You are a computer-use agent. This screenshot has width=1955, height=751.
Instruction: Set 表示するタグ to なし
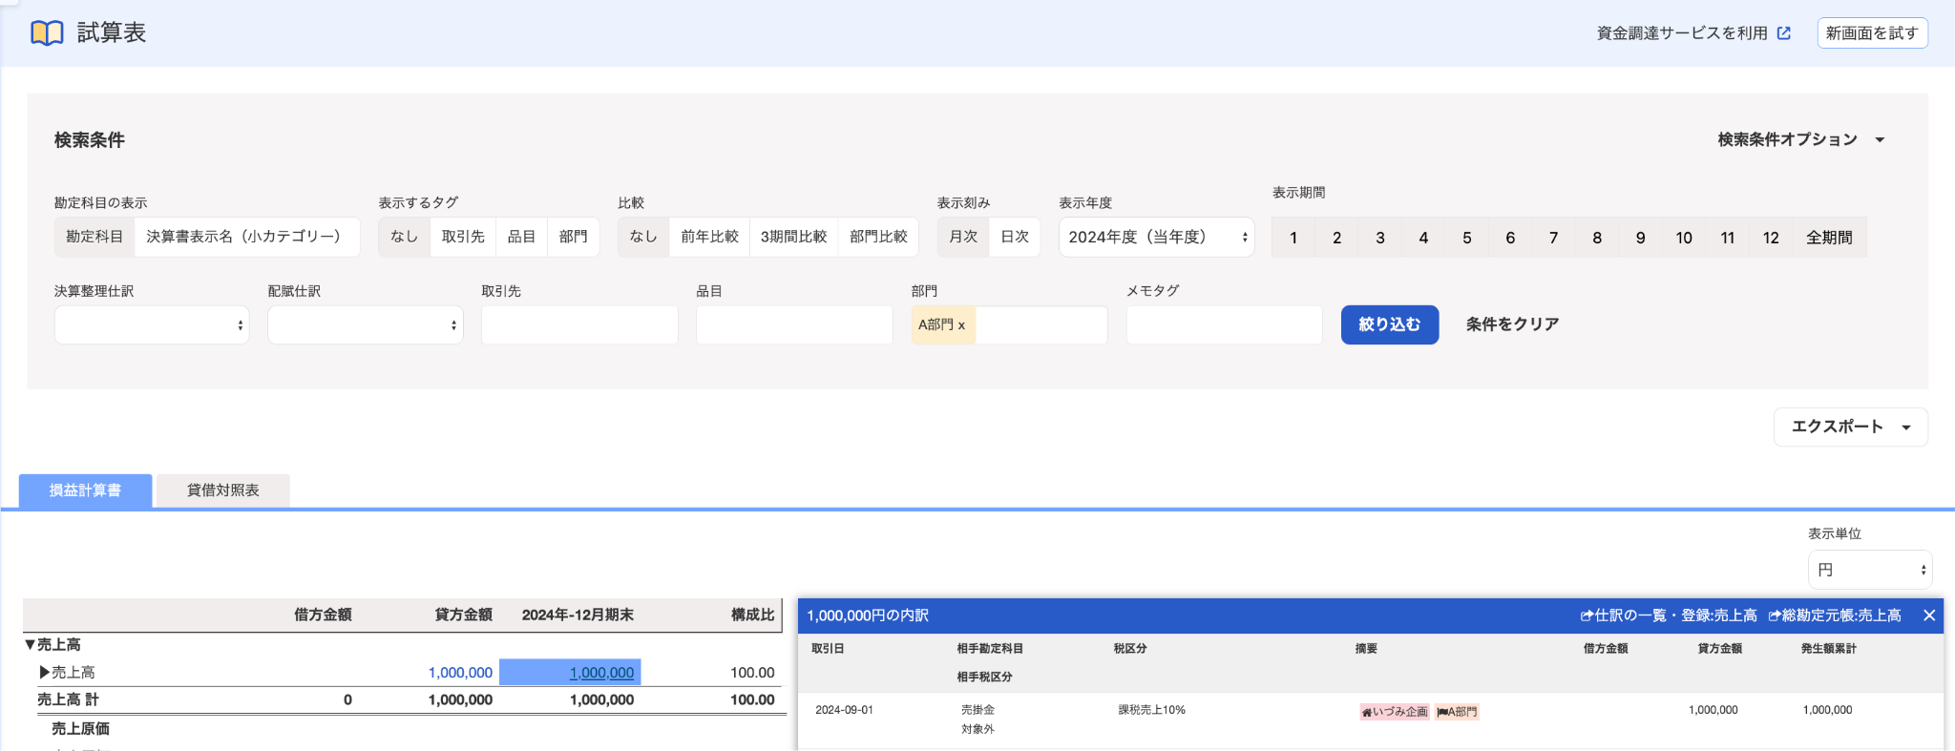click(404, 237)
